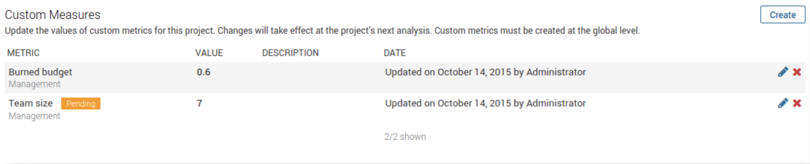
Task: Click the DESCRIPTION column header
Action: (x=290, y=53)
